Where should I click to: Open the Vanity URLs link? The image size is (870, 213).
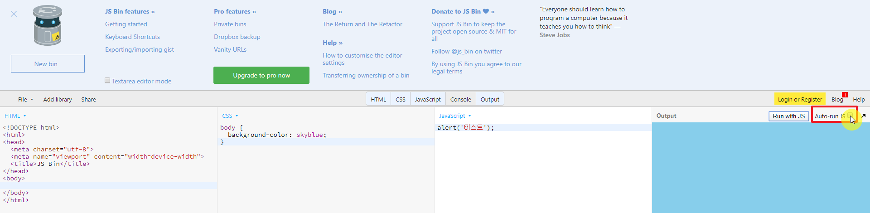(x=230, y=49)
